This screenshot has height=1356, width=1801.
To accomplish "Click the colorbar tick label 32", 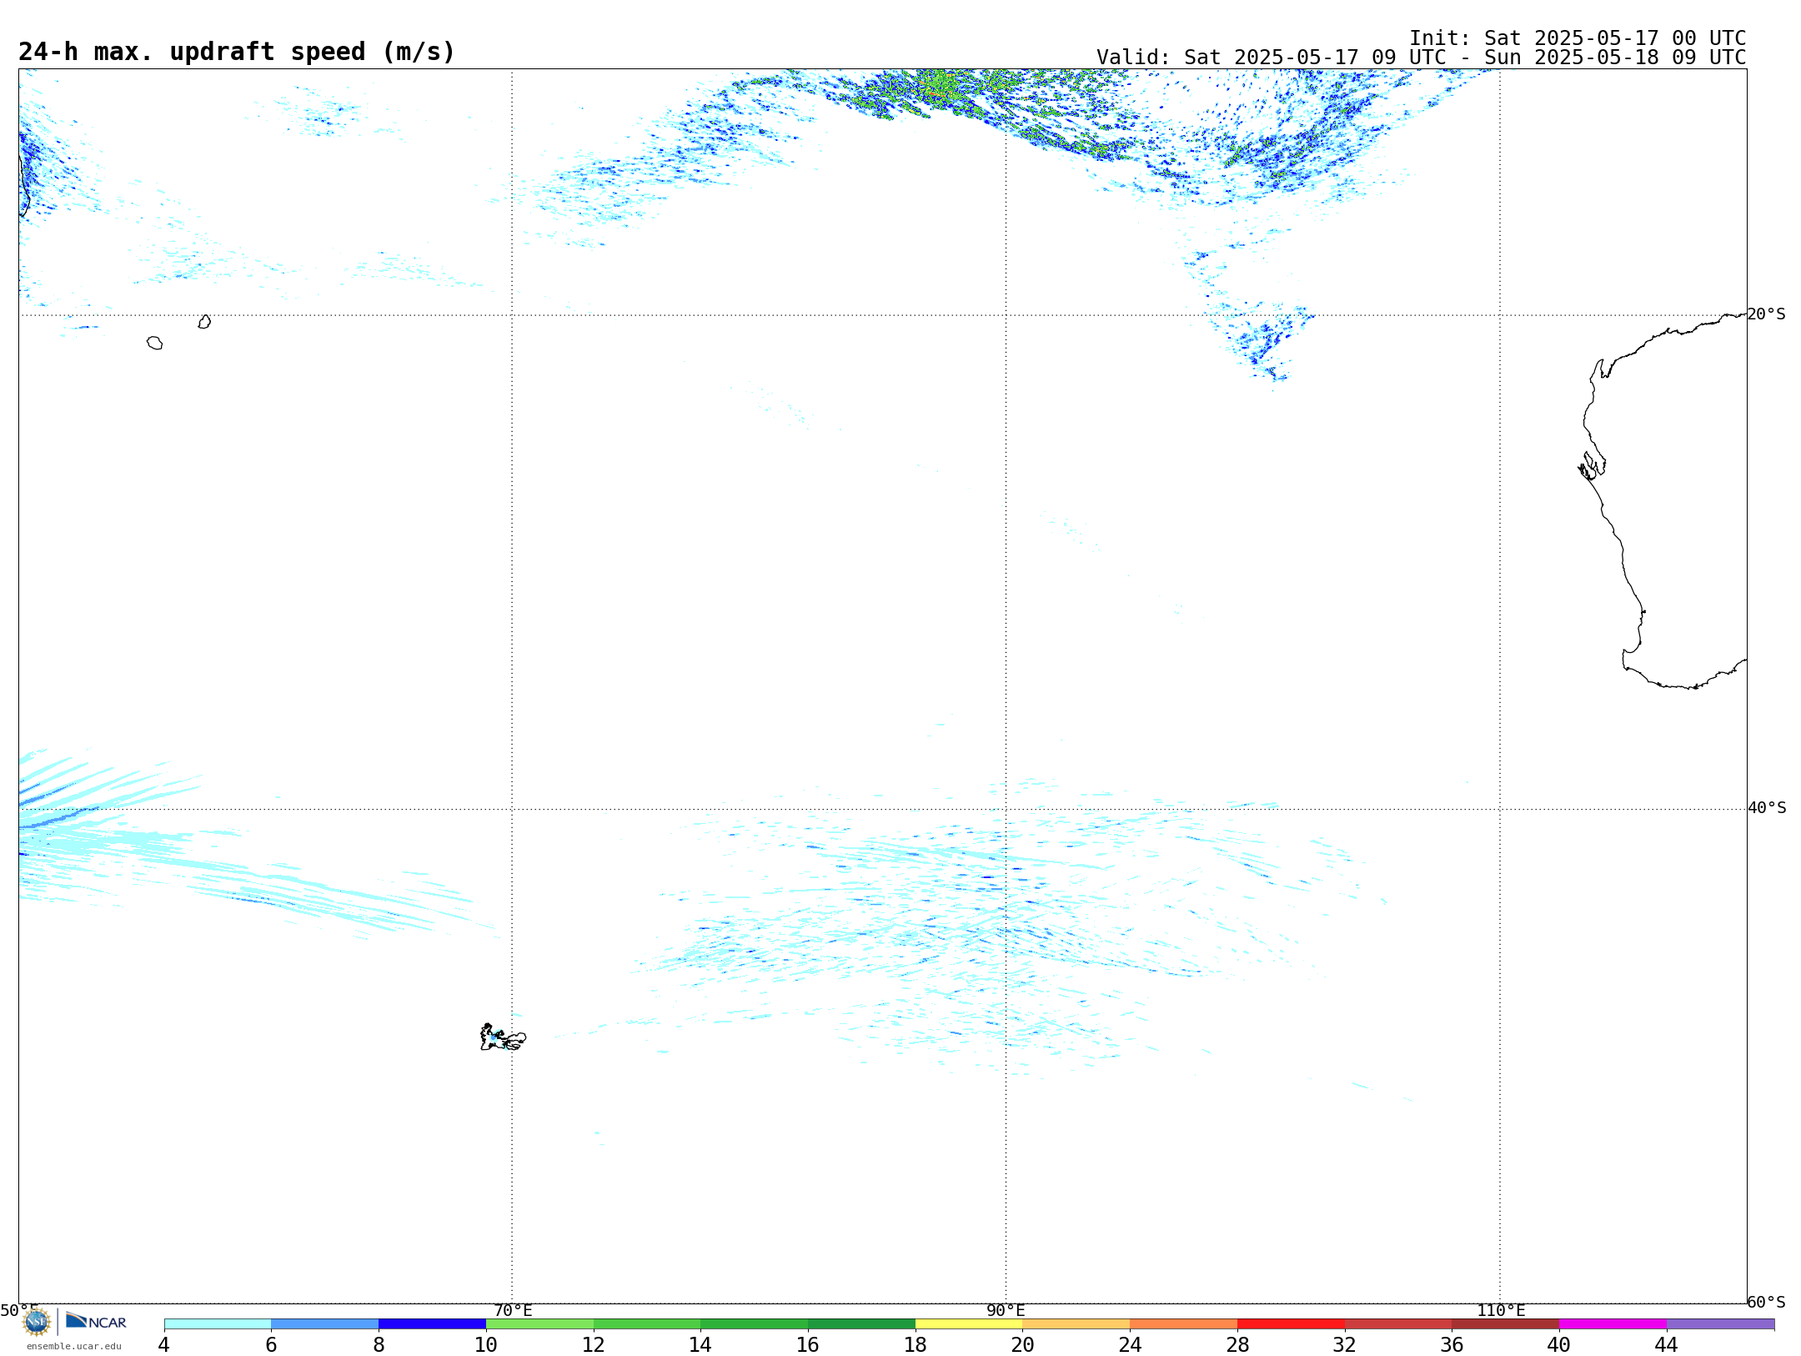I will pos(1345,1344).
